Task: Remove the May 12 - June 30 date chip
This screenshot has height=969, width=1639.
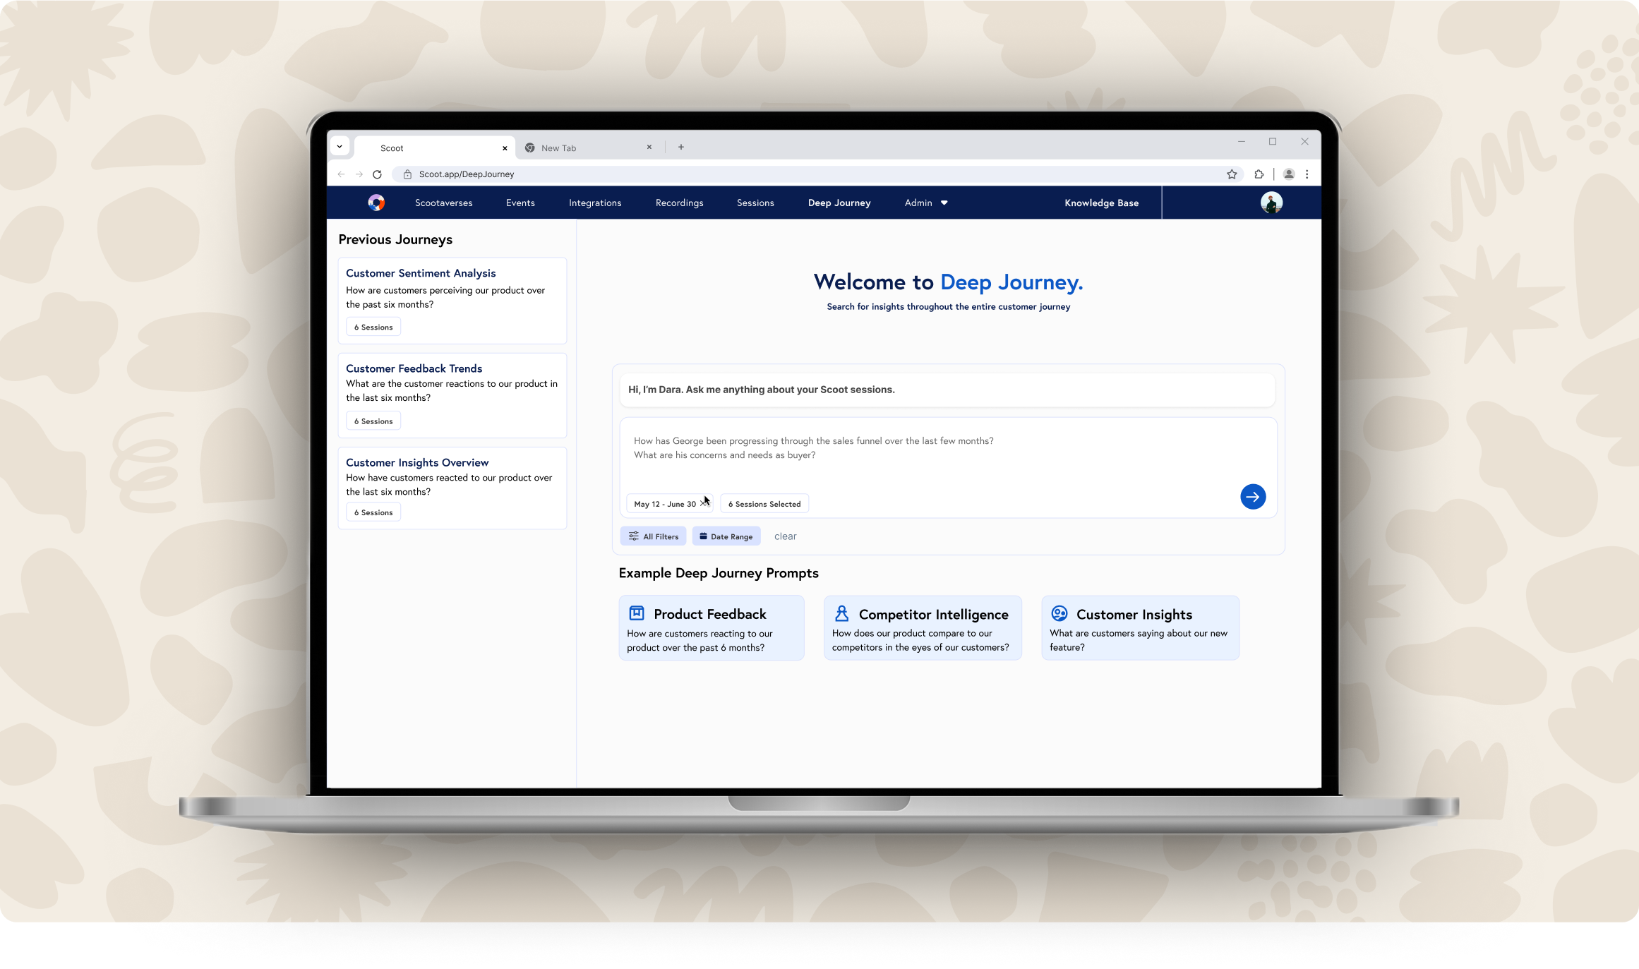Action: tap(703, 504)
